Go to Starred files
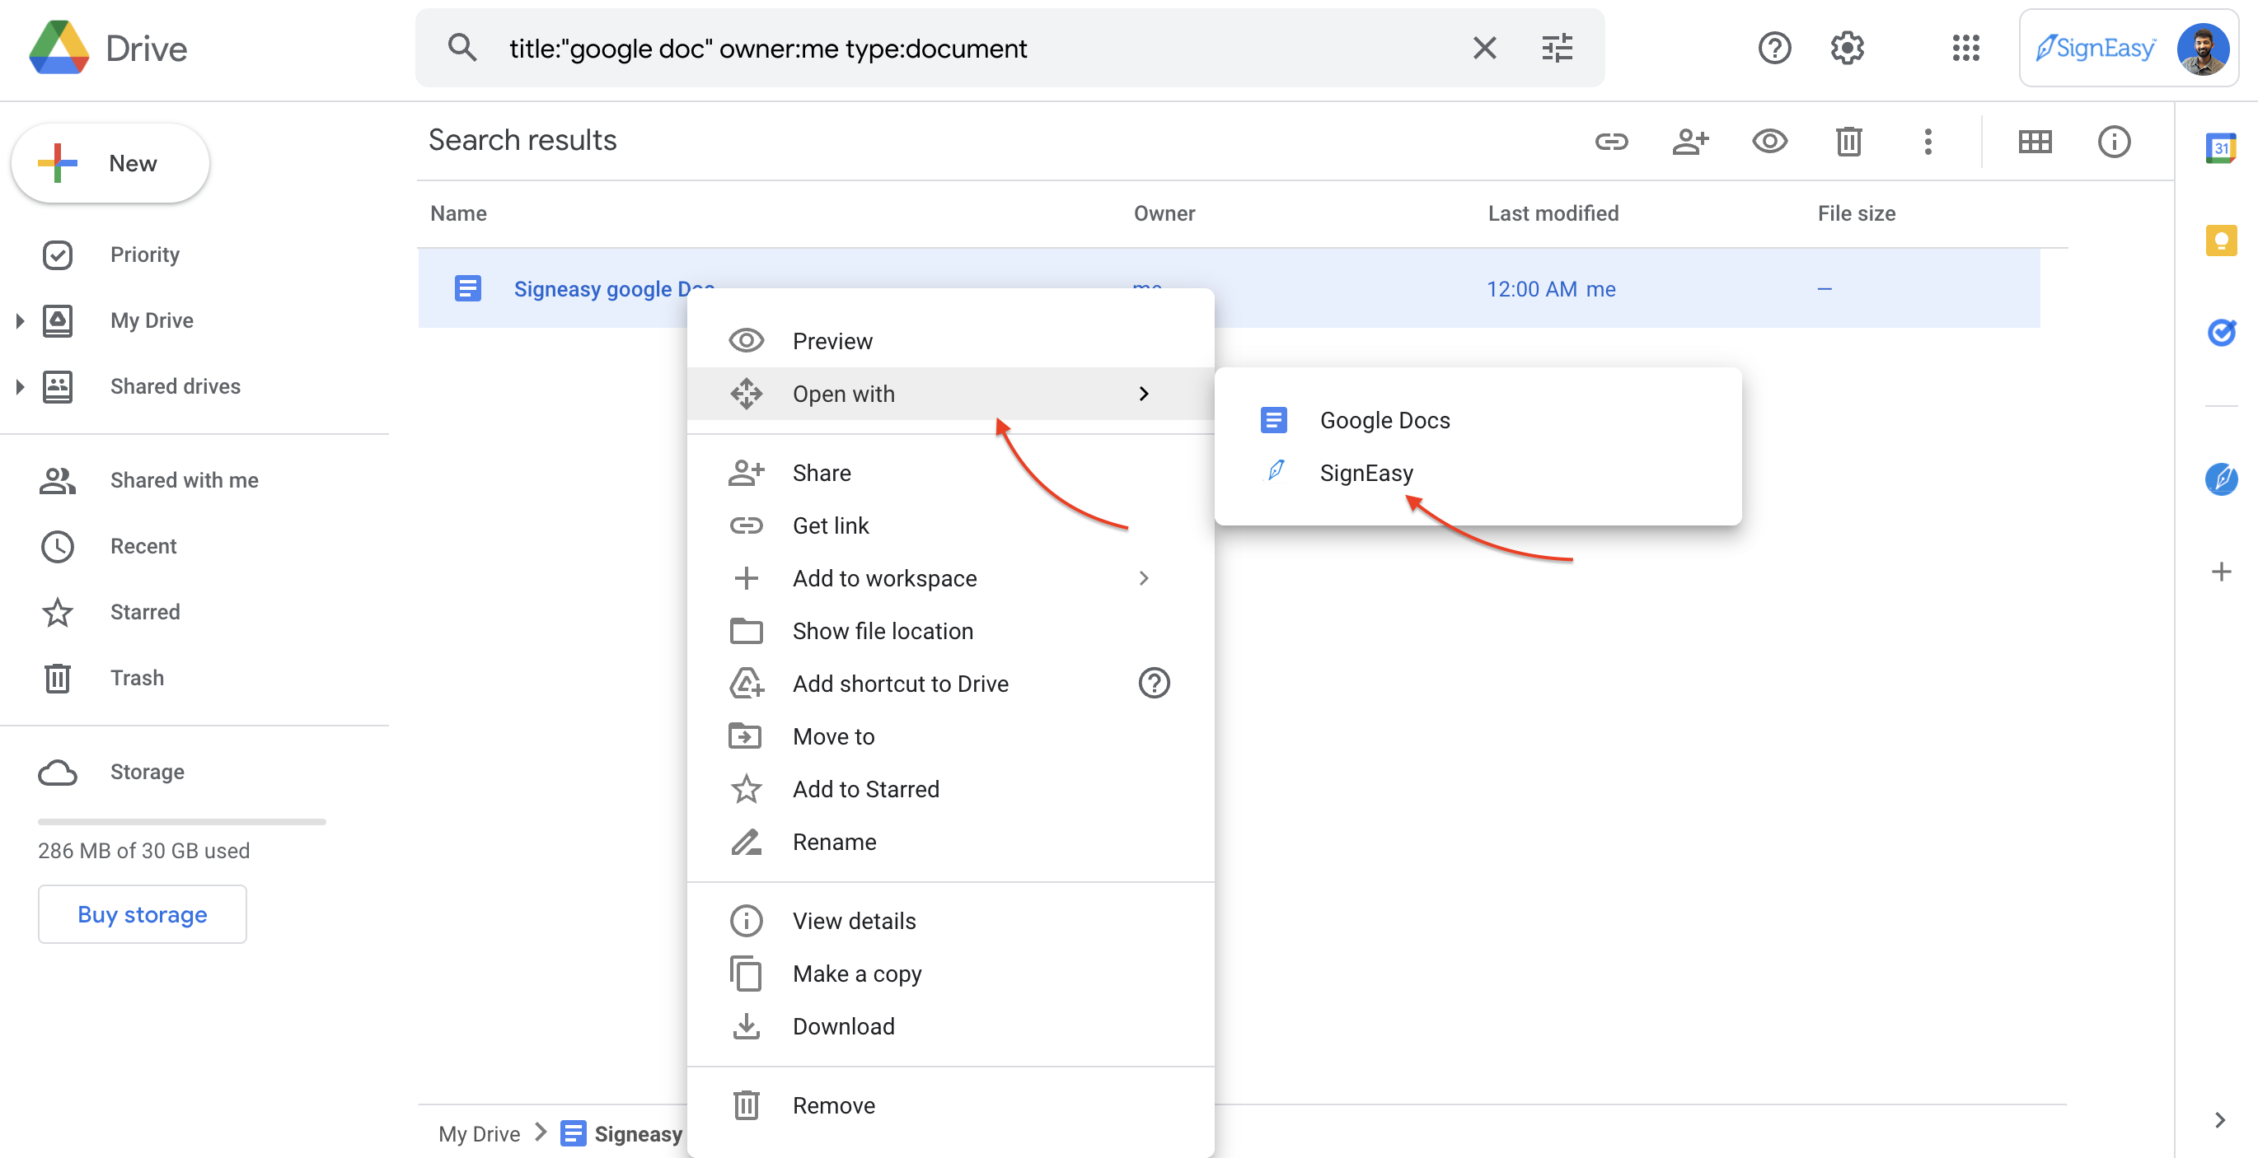Screen dimensions: 2258x1158 click(145, 611)
